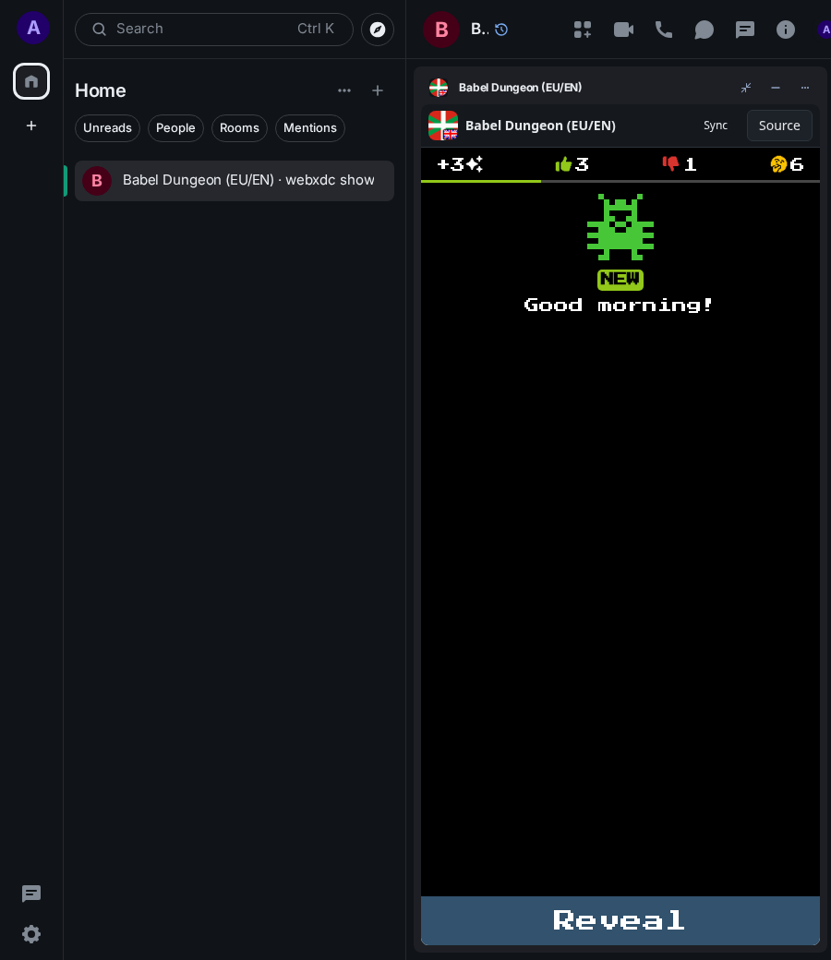Open the threads panel from room header
Viewport: 831px width, 960px height.
744,30
